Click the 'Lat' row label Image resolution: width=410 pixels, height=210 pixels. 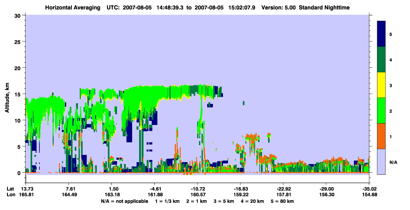click(11, 189)
